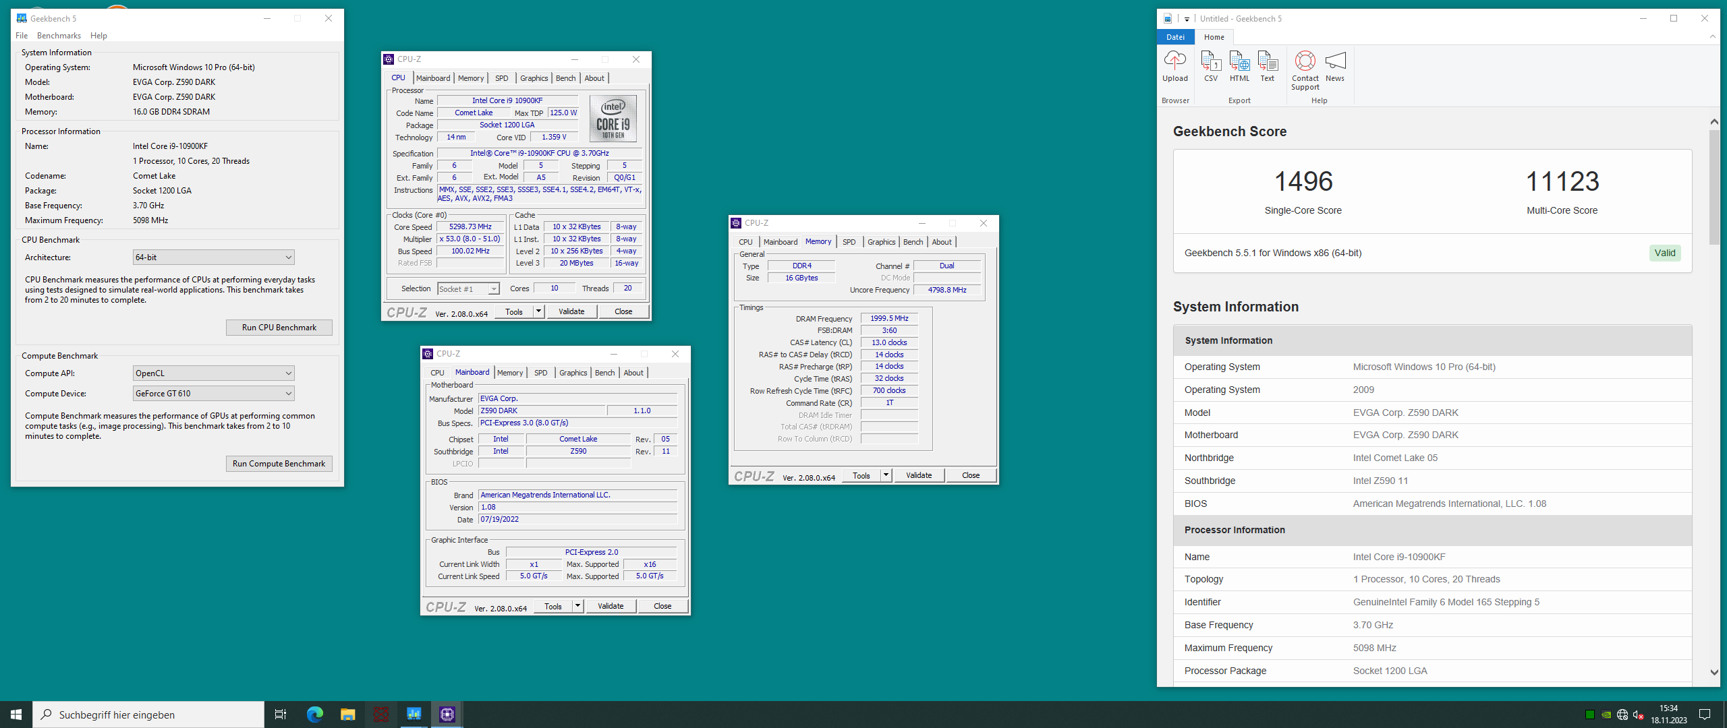This screenshot has height=728, width=1727.
Task: Switch to Bench tab in top CPU-Z window
Action: (566, 78)
